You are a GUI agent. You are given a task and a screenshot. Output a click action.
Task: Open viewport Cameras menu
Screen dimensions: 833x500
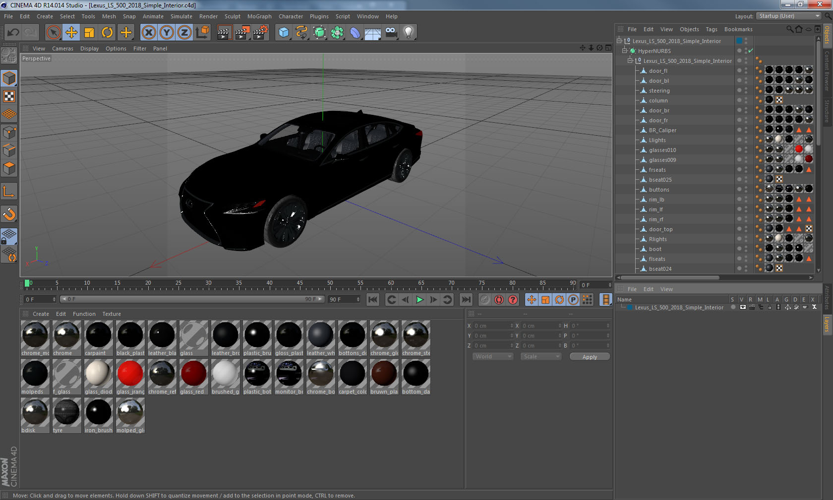[62, 49]
